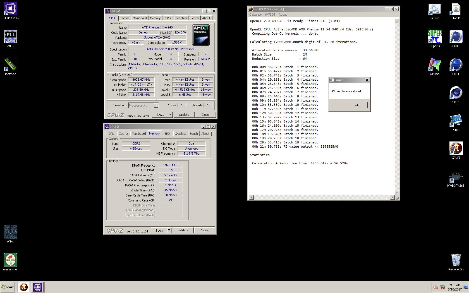The height and width of the screenshot is (293, 469).
Task: Open the PiFast desktop shortcut
Action: pos(434,11)
